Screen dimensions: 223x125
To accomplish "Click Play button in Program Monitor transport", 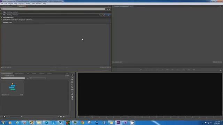I will [167, 70].
